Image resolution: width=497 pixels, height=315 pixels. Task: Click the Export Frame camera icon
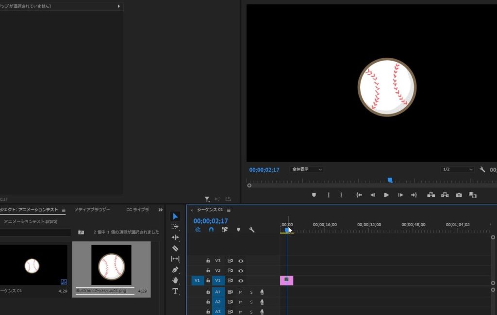pyautogui.click(x=459, y=195)
